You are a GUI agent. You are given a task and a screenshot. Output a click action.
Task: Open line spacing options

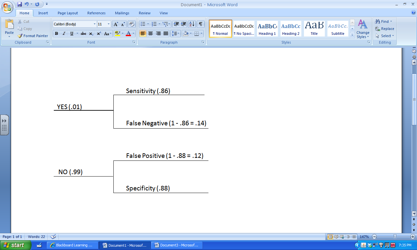(176, 34)
